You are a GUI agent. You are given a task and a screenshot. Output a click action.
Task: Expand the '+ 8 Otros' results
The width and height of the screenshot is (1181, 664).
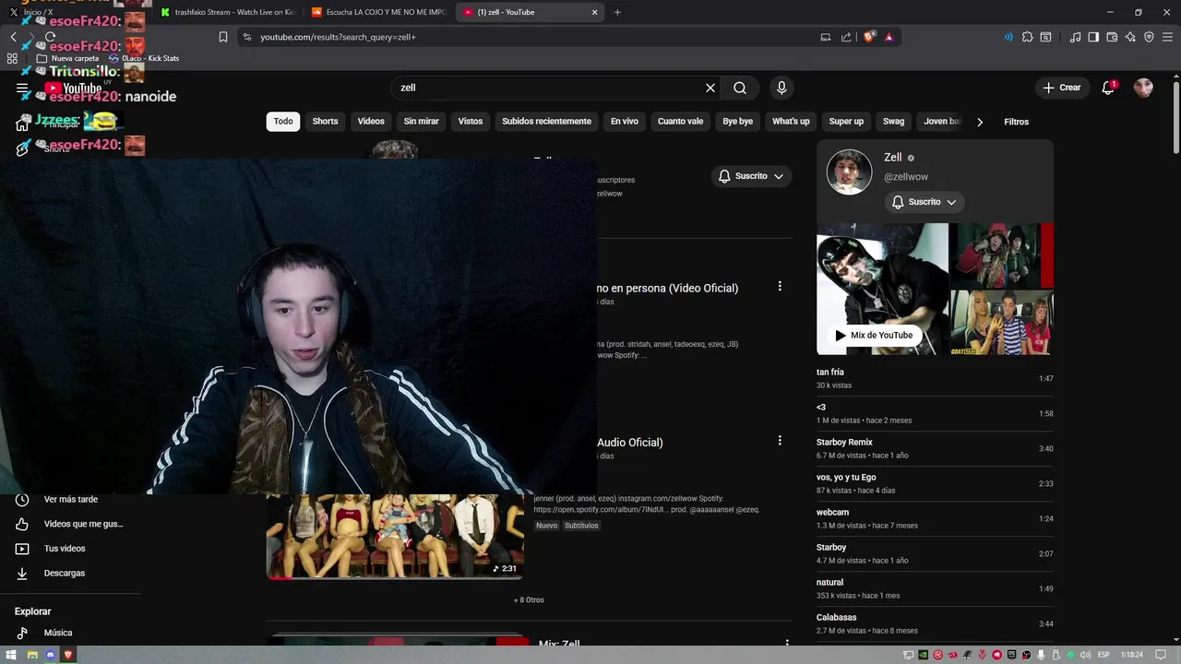pos(529,599)
